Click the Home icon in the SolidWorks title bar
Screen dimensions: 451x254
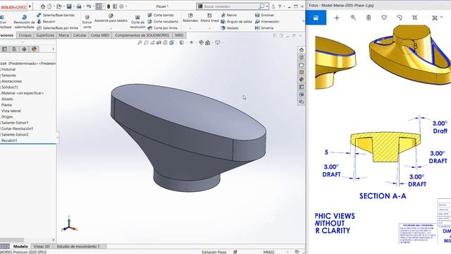(x=43, y=6)
